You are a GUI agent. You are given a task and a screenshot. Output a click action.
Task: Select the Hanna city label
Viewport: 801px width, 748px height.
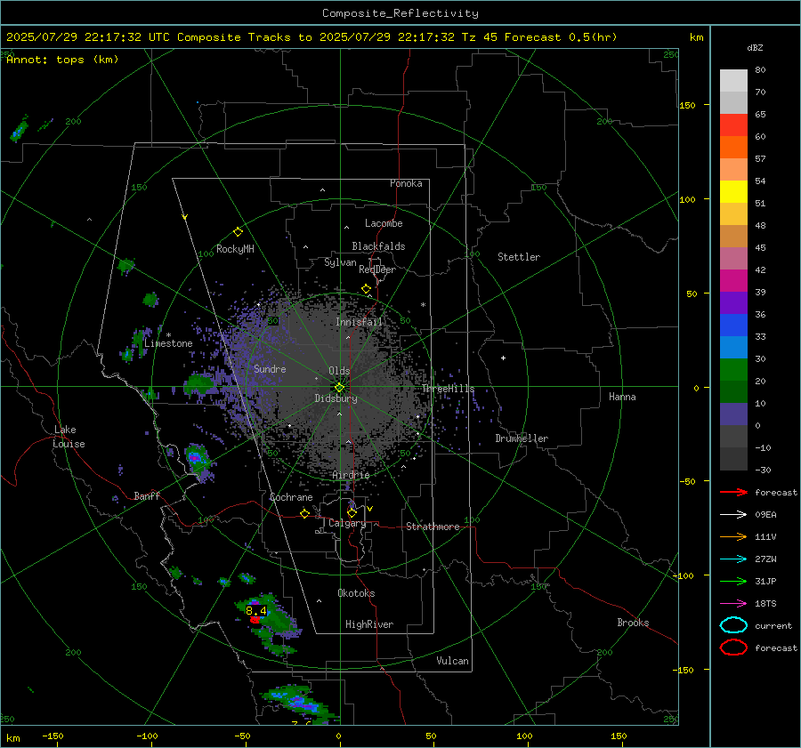tap(622, 397)
